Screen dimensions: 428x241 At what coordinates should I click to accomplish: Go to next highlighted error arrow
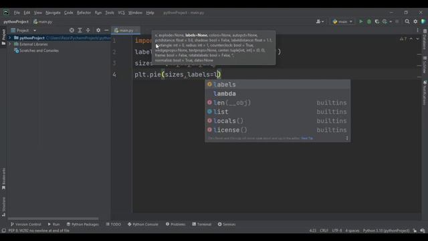coord(417,39)
